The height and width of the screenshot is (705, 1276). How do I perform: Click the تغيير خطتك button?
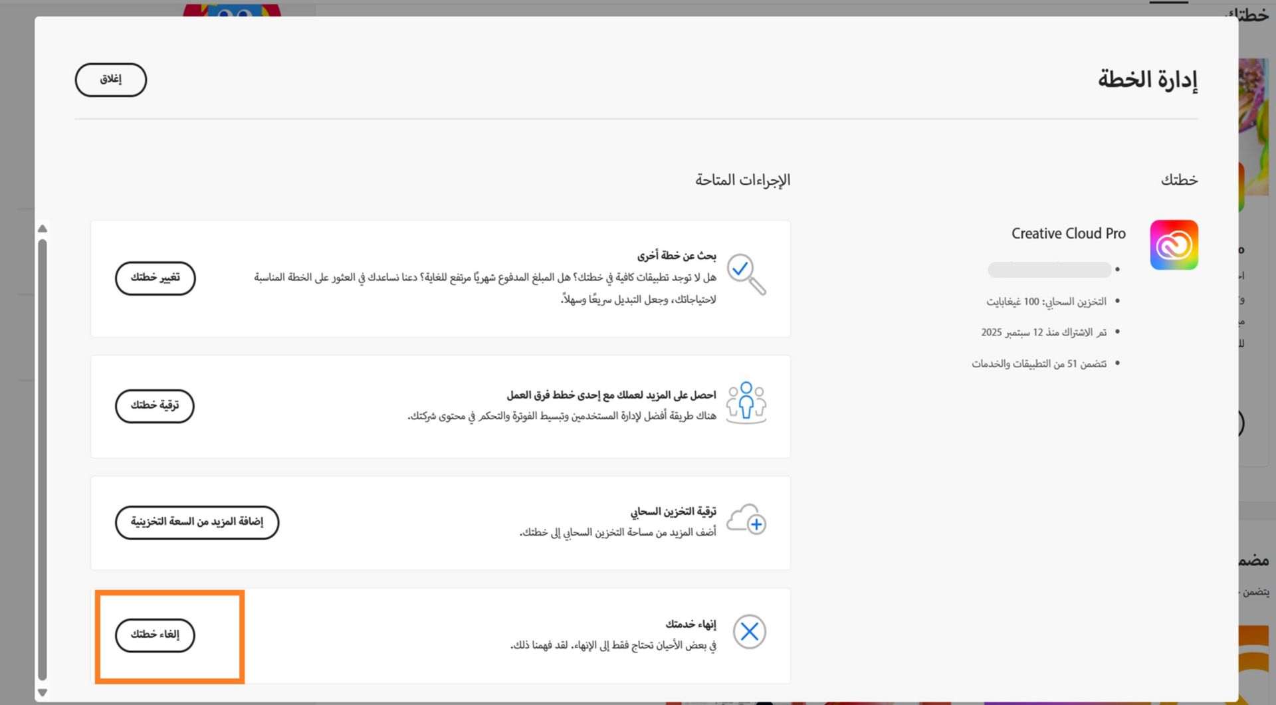[x=155, y=278]
